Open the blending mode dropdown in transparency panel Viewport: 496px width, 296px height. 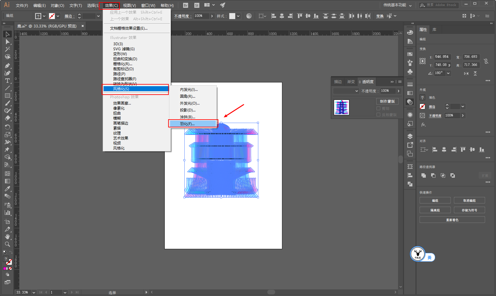tap(346, 91)
